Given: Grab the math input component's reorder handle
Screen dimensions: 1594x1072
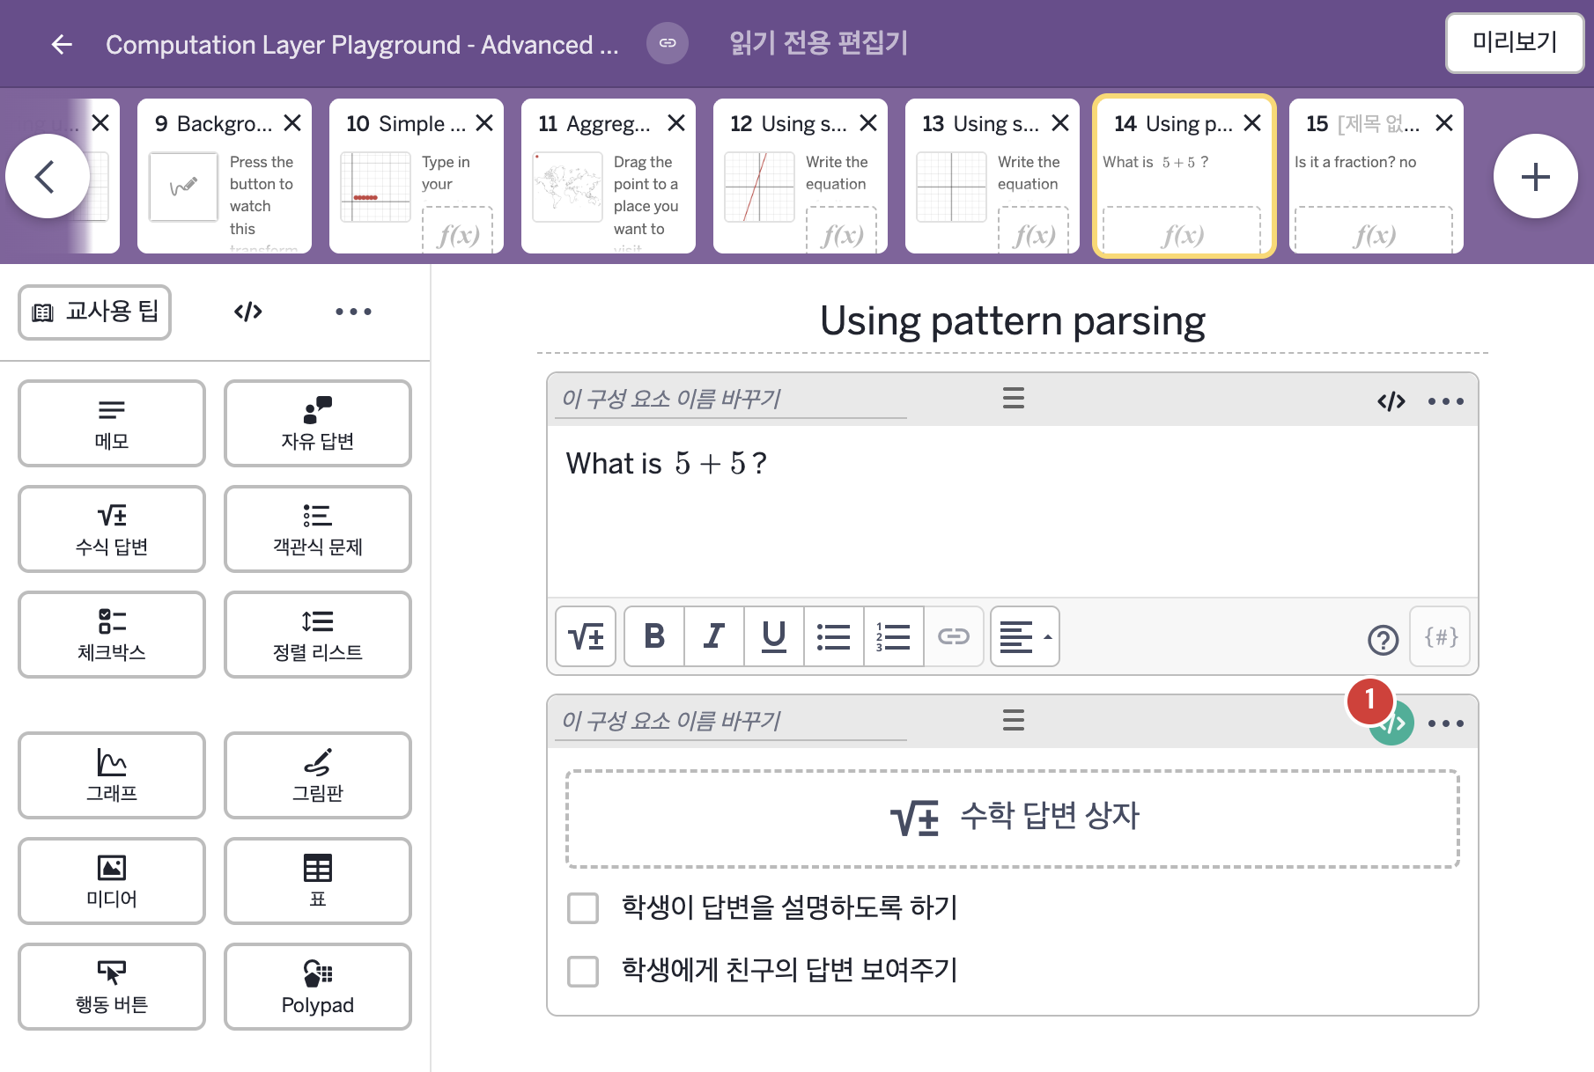Looking at the screenshot, I should 1014,720.
